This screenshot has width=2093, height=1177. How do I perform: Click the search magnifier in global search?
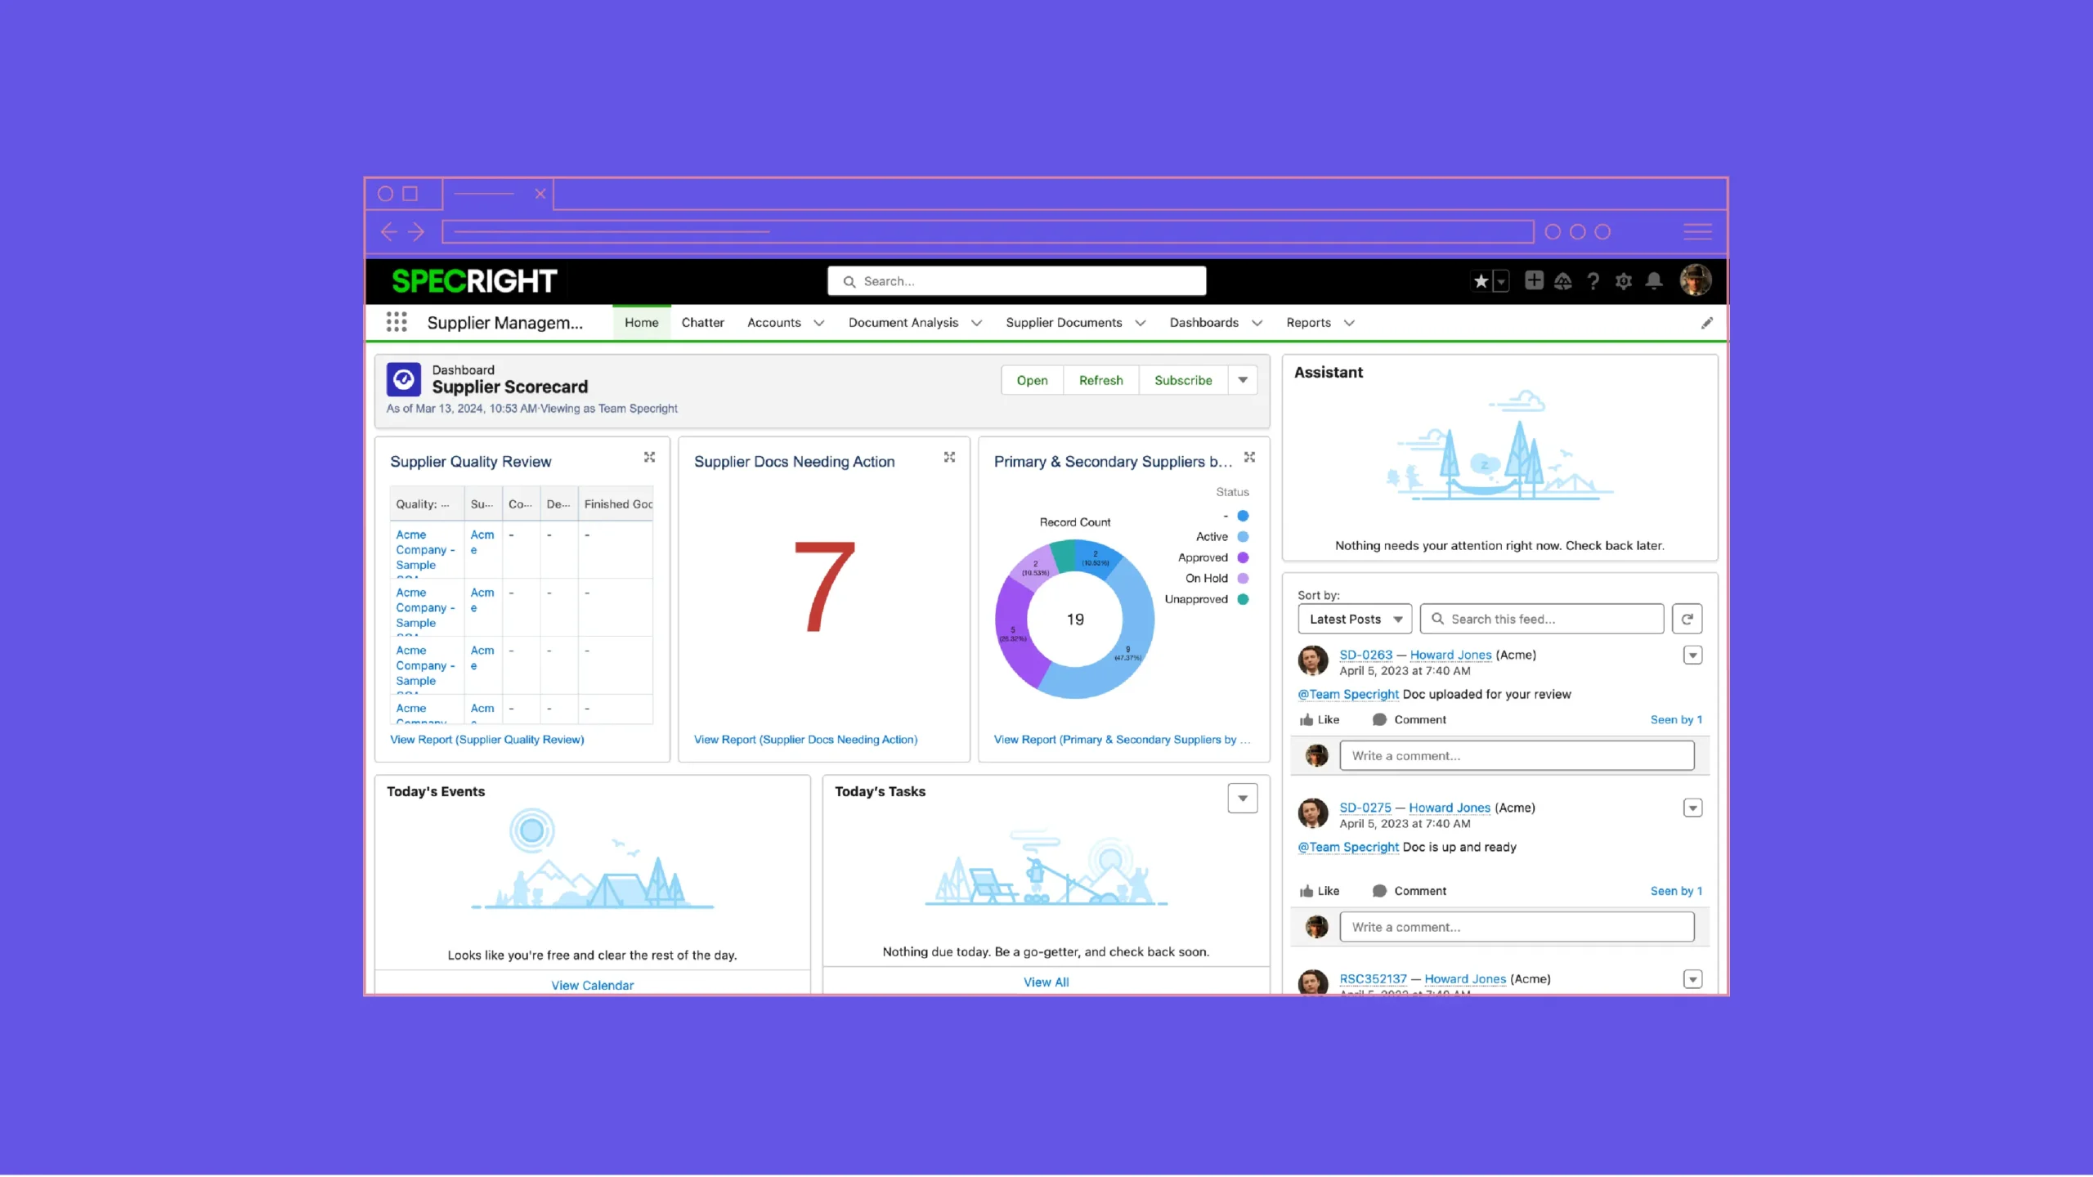tap(849, 281)
